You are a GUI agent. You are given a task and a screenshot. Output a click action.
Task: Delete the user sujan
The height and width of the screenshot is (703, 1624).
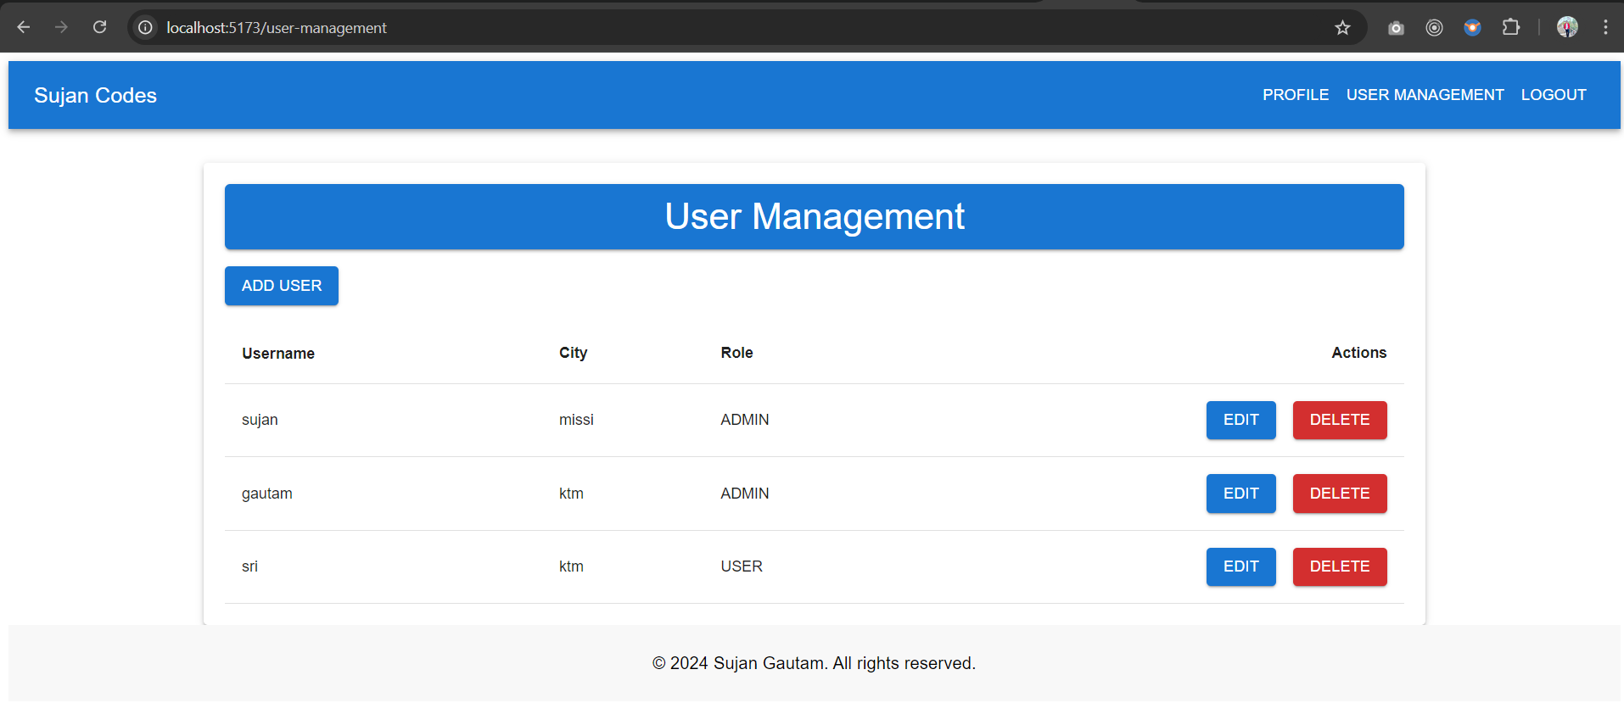1339,420
